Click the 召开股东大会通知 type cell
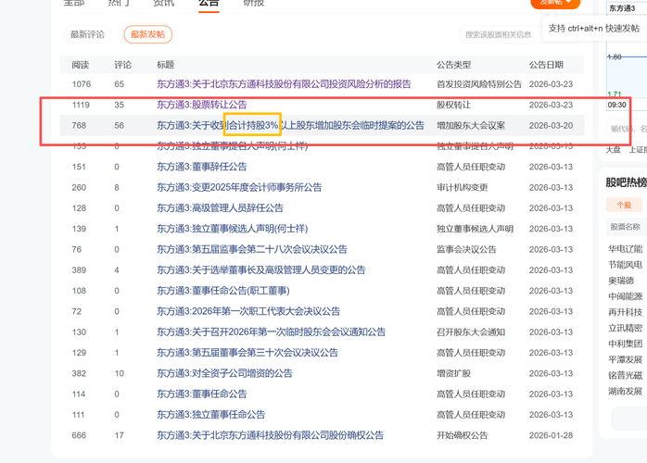Image resolution: width=647 pixels, height=463 pixels. click(471, 332)
